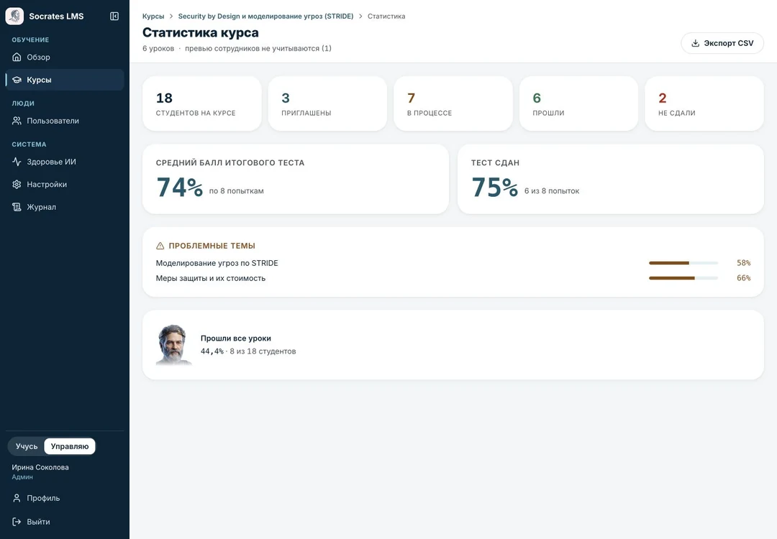Viewport: 777px width, 539px height.
Task: Click the graduation cap icon beside Курсы
Action: coord(17,80)
